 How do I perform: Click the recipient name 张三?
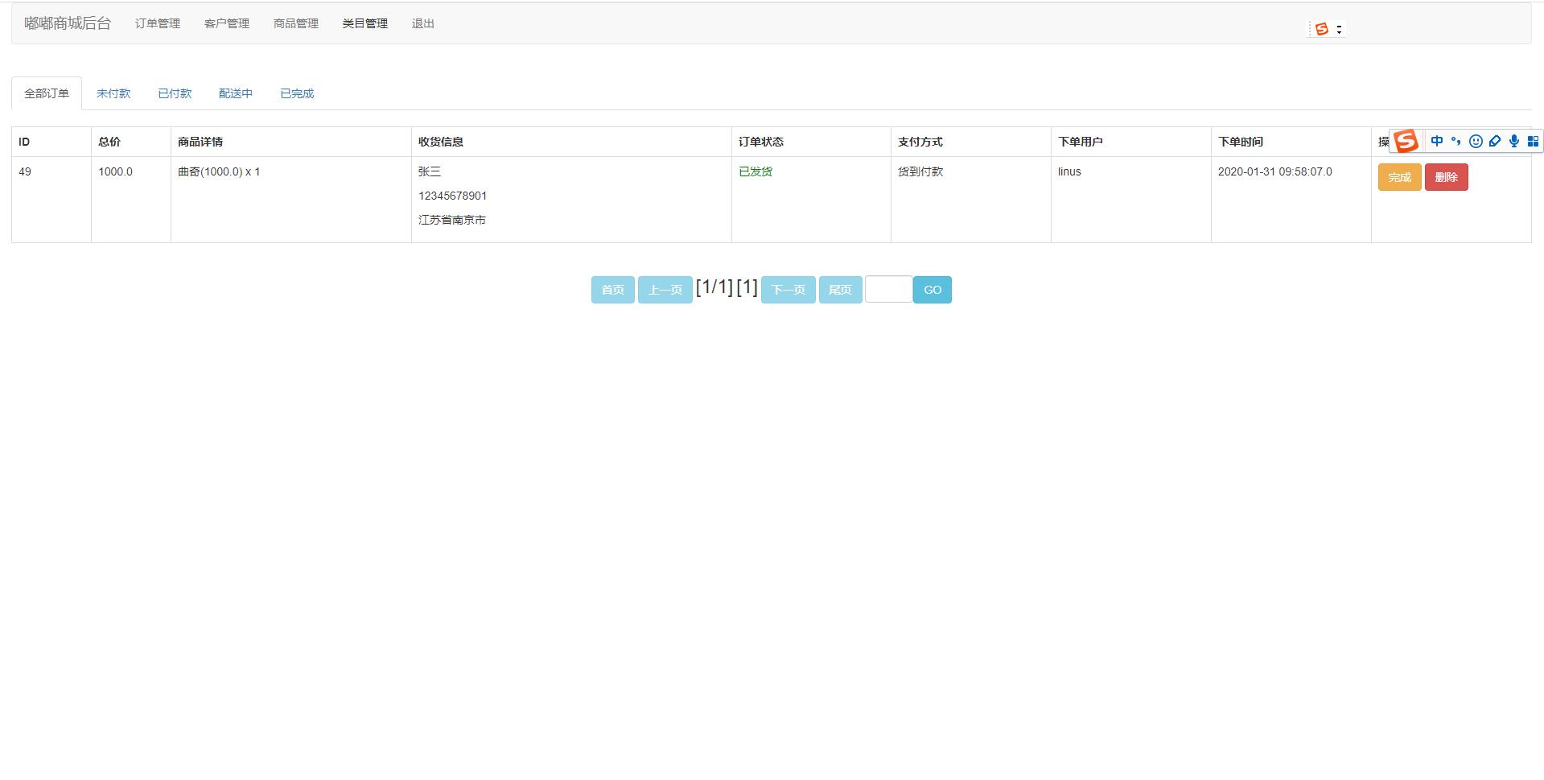tap(430, 171)
